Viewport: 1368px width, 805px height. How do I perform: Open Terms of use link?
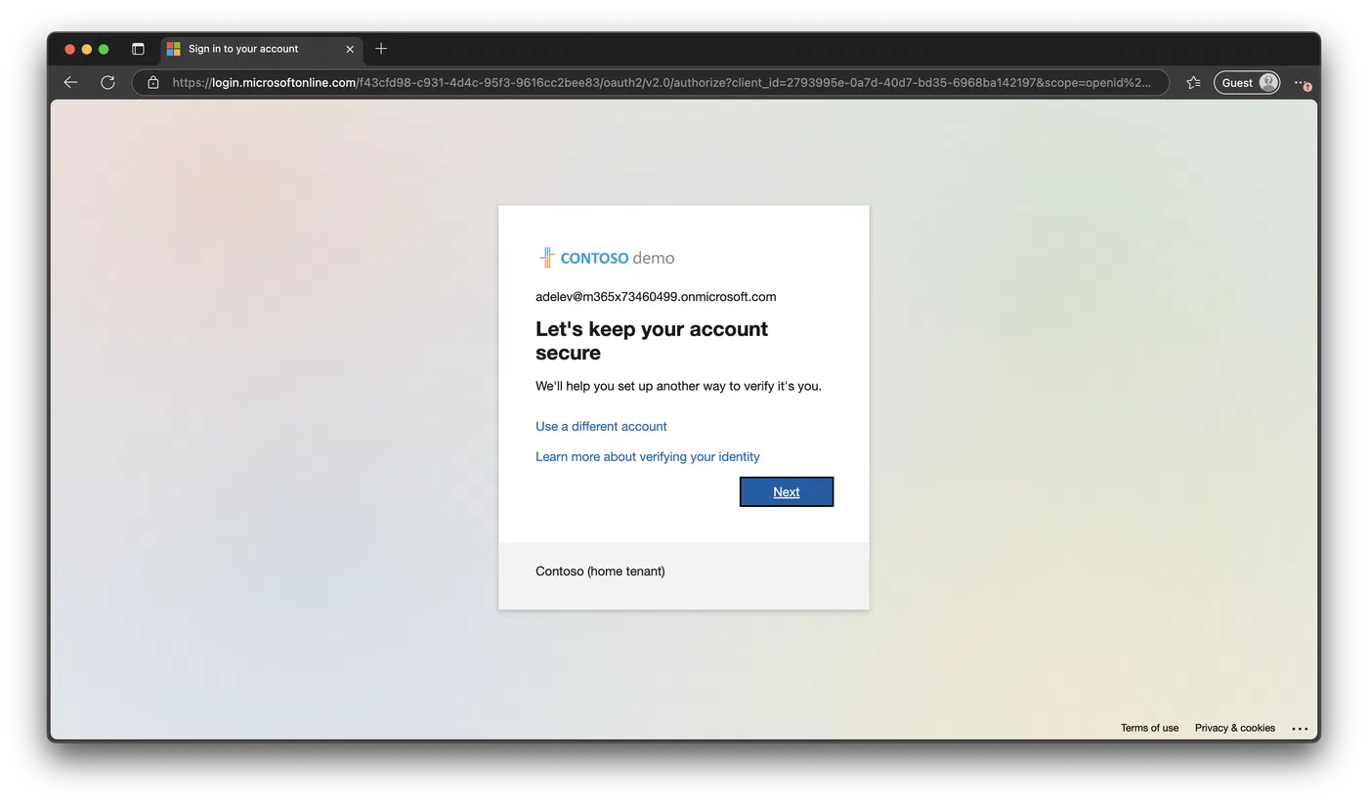[1149, 728]
